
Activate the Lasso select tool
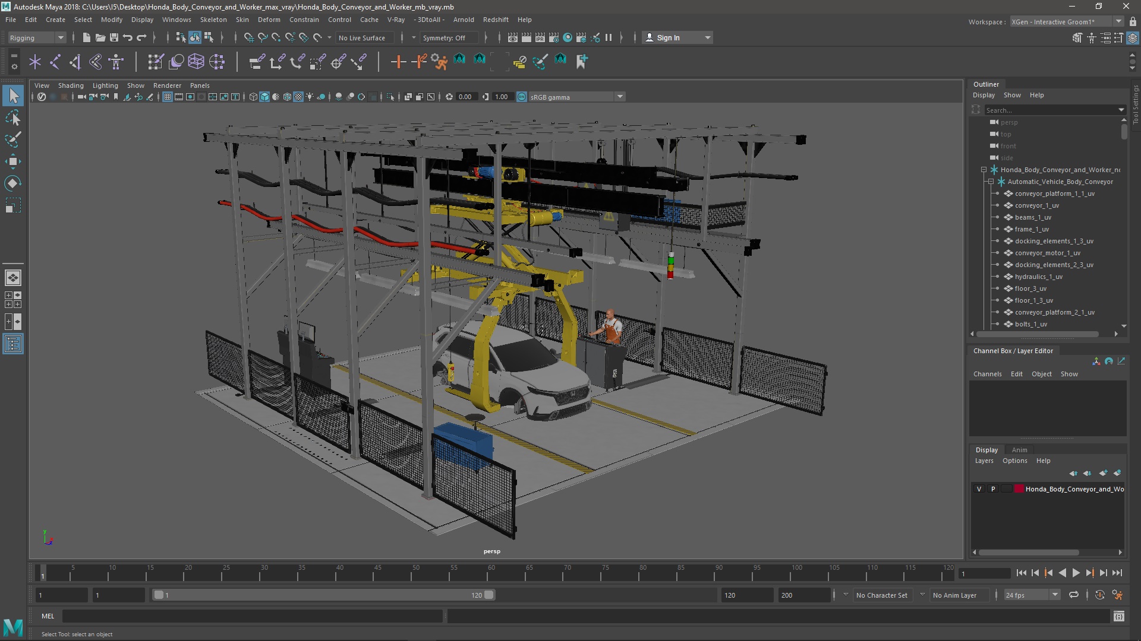[x=12, y=118]
